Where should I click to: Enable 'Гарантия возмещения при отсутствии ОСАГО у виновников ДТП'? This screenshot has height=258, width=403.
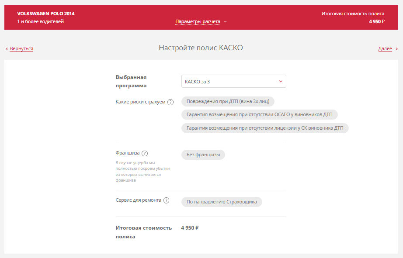click(x=260, y=114)
